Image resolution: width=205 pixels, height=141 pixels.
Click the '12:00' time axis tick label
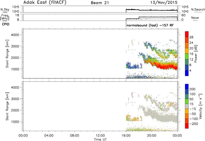point(100,136)
